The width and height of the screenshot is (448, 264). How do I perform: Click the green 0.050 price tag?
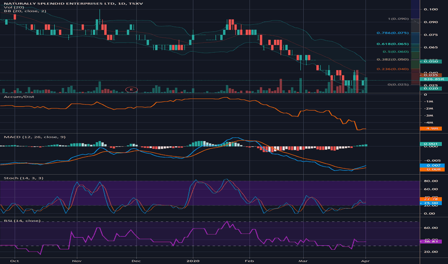click(431, 61)
